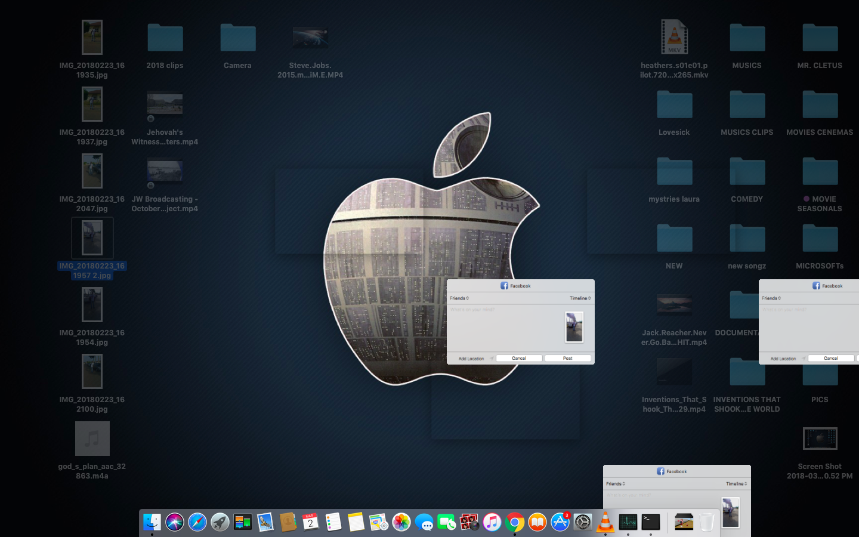This screenshot has height=537, width=859.
Task: Select photo thumbnail in Facebook sheet above the dock
Action: [731, 513]
